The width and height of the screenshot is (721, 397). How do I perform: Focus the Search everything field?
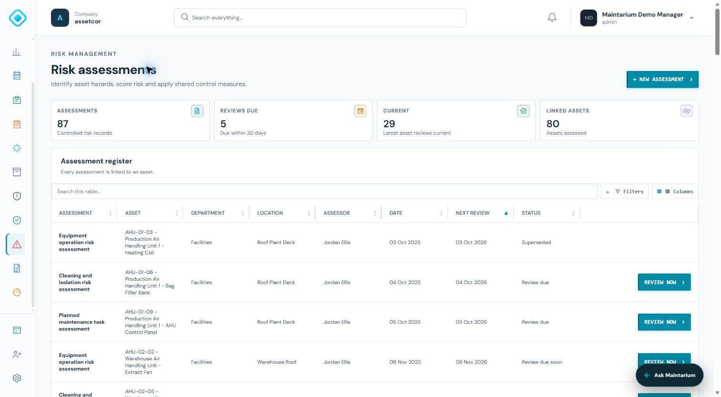320,18
